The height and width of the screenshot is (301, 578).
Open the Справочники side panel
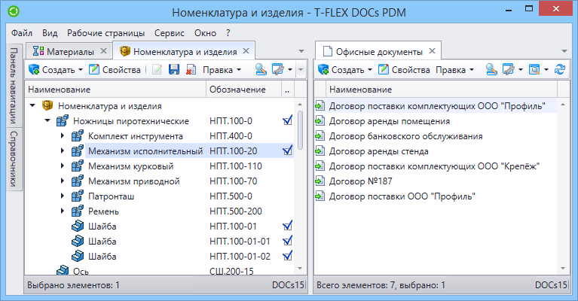(x=14, y=159)
